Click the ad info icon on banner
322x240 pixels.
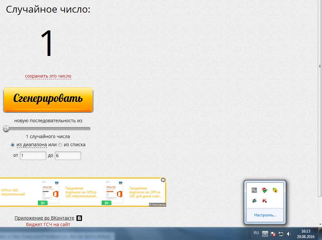[163, 180]
